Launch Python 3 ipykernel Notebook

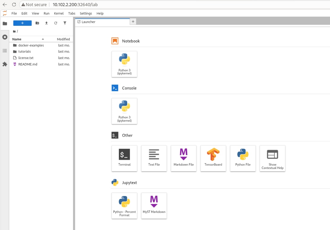click(124, 64)
